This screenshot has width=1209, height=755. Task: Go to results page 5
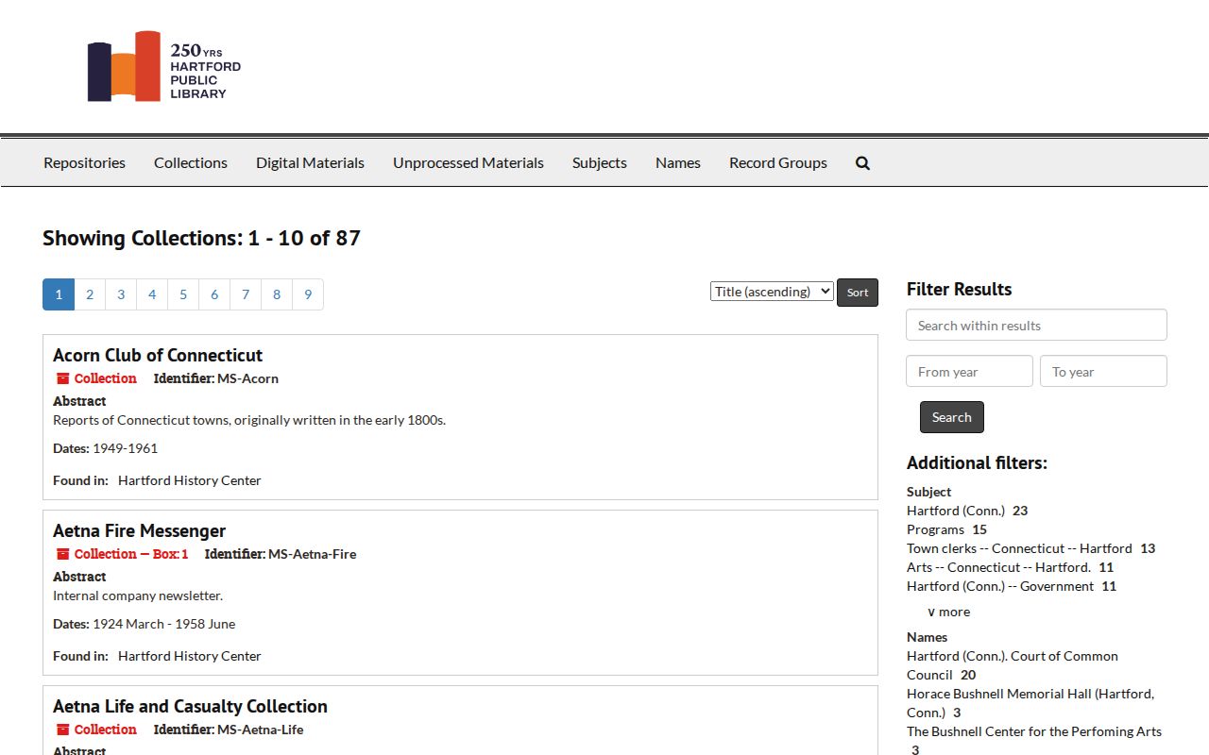pos(183,294)
